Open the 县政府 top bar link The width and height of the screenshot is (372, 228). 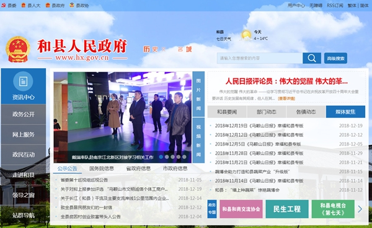[55, 6]
